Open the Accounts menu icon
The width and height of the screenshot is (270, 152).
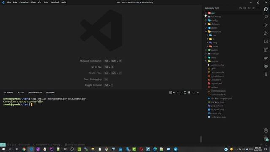tap(266, 130)
